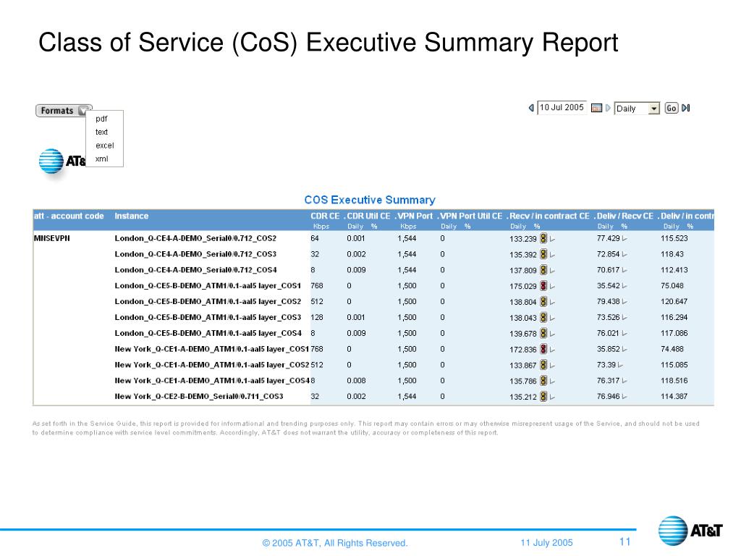Image resolution: width=741 pixels, height=556 pixels.
Task: Select the London ATM1/0.1-aal5 layer_COS3 instance
Action: coord(208,317)
